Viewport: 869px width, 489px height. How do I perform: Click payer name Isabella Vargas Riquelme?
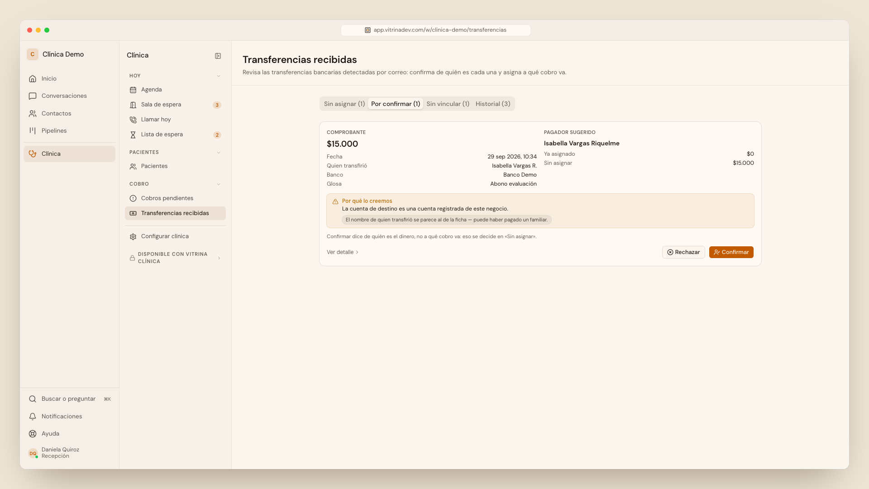click(x=582, y=143)
